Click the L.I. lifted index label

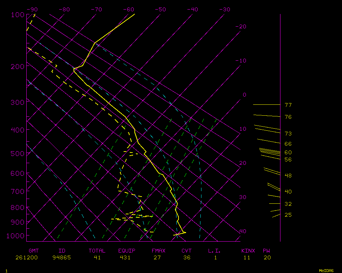tap(214, 251)
